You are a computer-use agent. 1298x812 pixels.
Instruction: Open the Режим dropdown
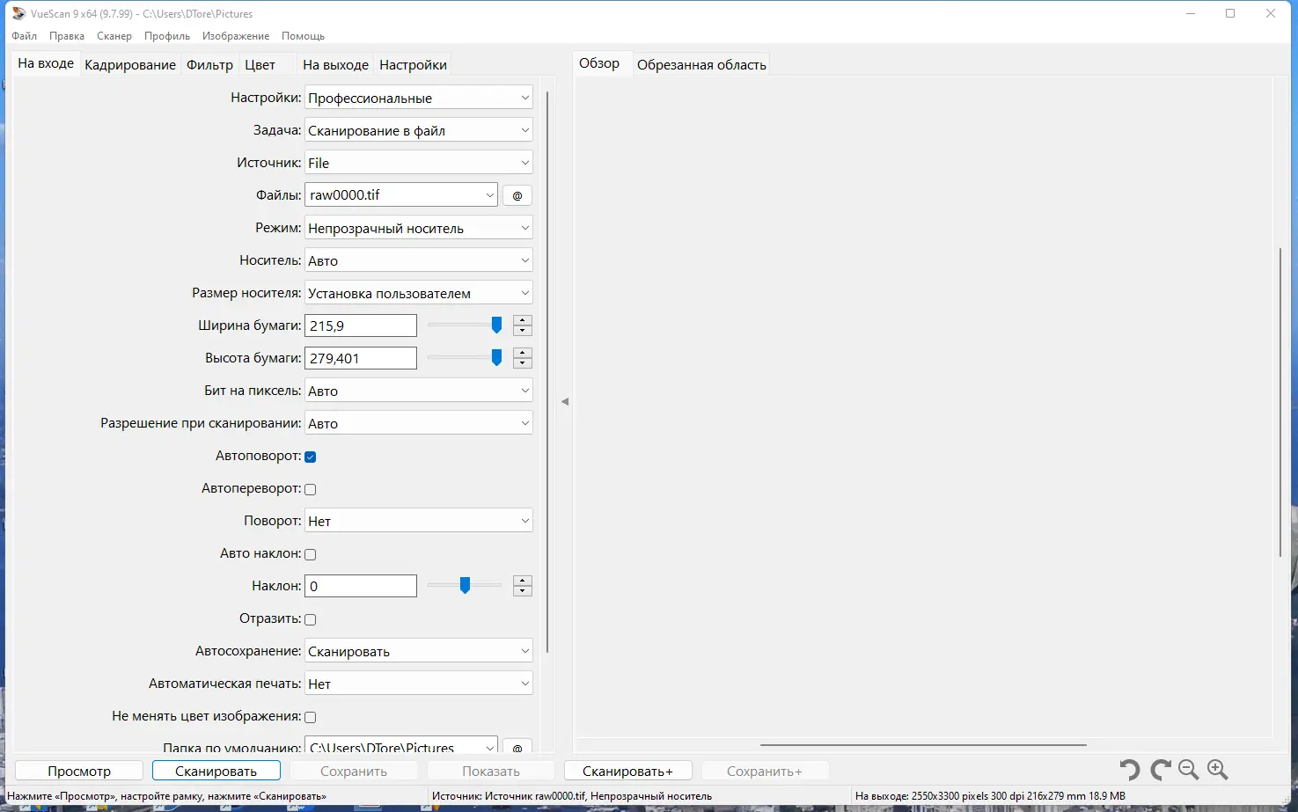(x=419, y=228)
